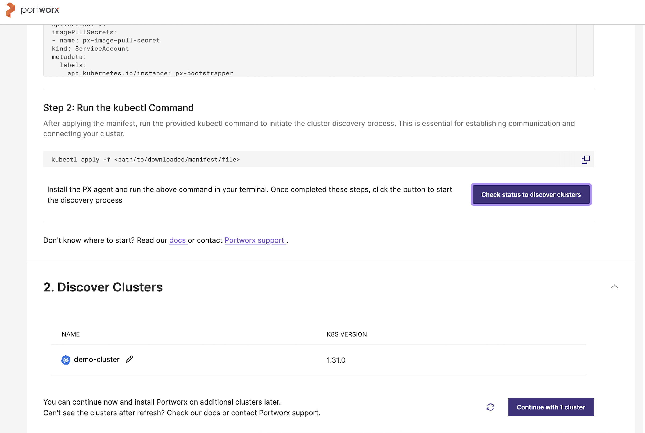Click the portworx wordmark text
This screenshot has width=645, height=433.
pos(40,10)
